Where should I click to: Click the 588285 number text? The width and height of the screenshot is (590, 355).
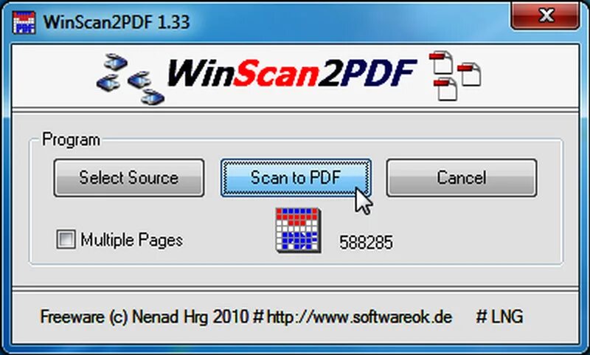366,242
